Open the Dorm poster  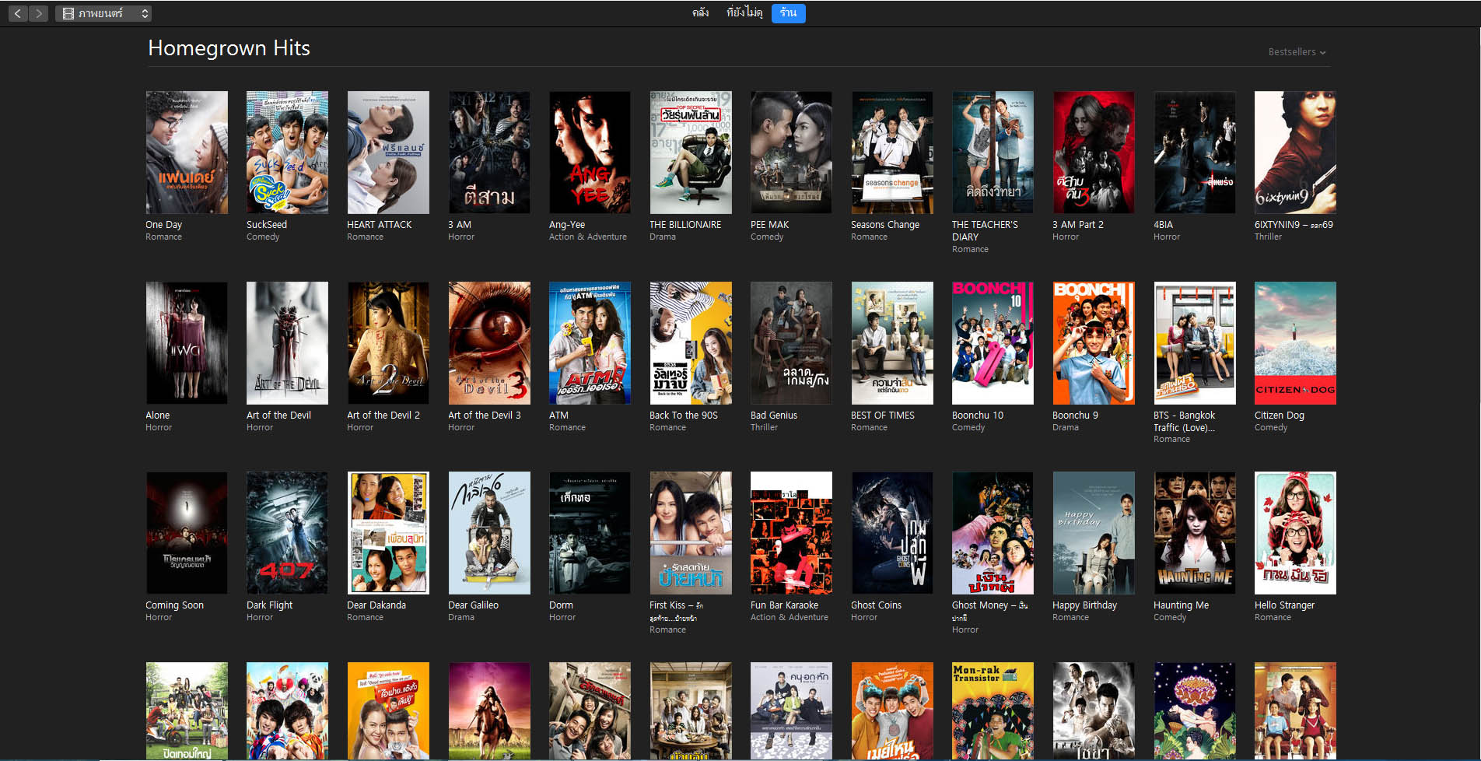590,533
